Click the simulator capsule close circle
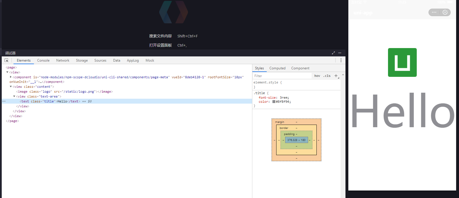Image resolution: width=459 pixels, height=198 pixels. click(445, 12)
